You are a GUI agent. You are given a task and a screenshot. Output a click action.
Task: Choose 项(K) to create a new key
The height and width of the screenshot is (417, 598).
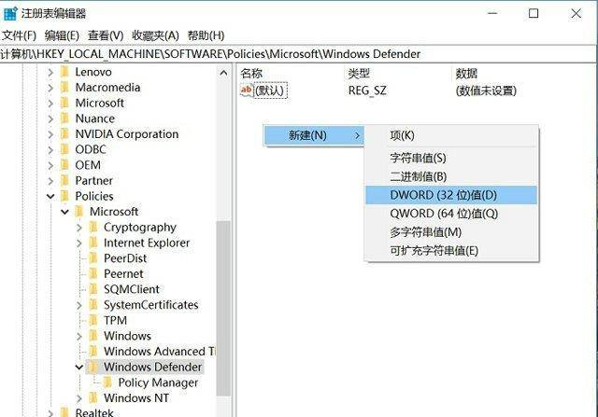[451, 135]
